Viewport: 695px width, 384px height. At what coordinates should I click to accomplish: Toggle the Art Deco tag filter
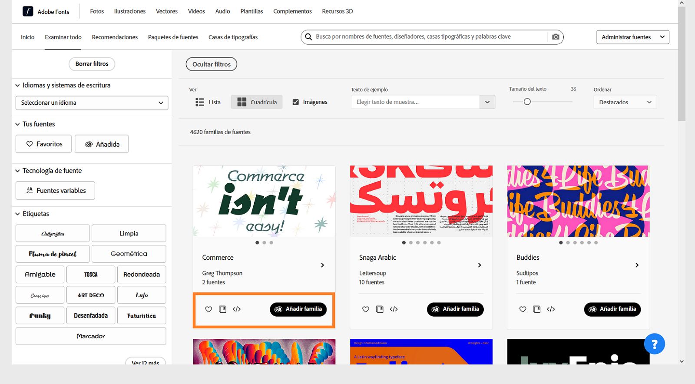pos(91,295)
